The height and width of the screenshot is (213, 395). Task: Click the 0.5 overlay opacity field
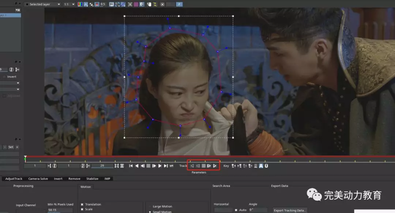tap(103, 4)
